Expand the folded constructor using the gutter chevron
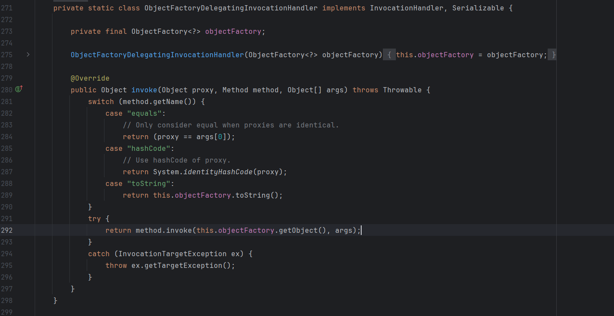614x316 pixels. pos(28,55)
